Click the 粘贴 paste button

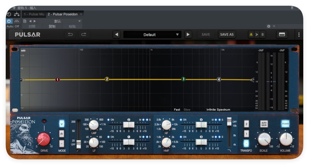tap(72, 26)
